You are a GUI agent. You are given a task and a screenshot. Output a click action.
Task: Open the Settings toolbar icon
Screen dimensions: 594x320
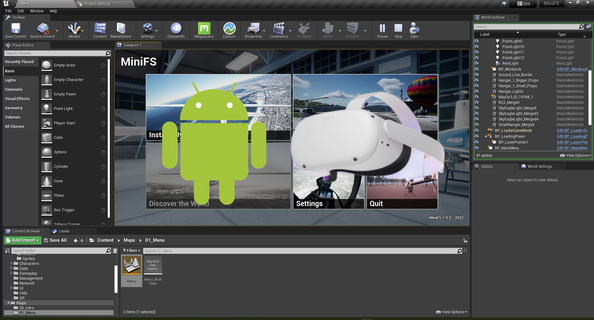(147, 30)
